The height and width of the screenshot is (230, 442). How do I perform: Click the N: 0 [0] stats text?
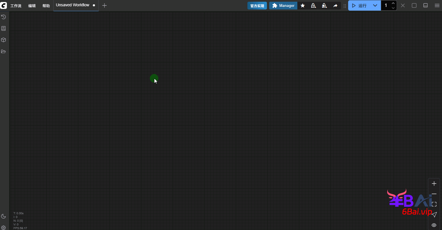pos(18,221)
